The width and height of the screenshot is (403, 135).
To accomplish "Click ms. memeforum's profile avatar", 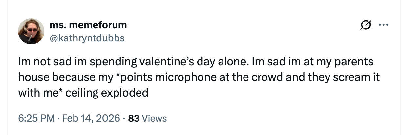I will click(31, 31).
